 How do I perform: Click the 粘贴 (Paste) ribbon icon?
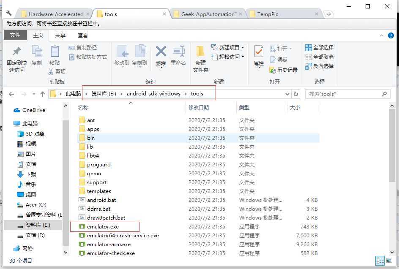[x=55, y=55]
